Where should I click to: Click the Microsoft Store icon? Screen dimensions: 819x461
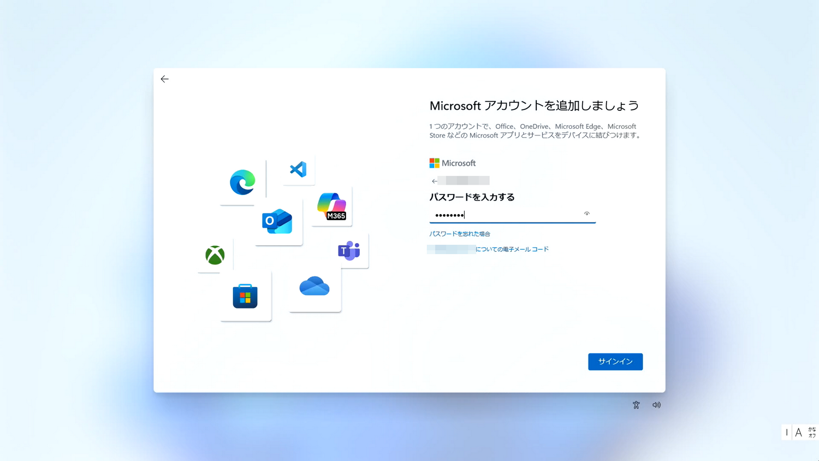(245, 296)
